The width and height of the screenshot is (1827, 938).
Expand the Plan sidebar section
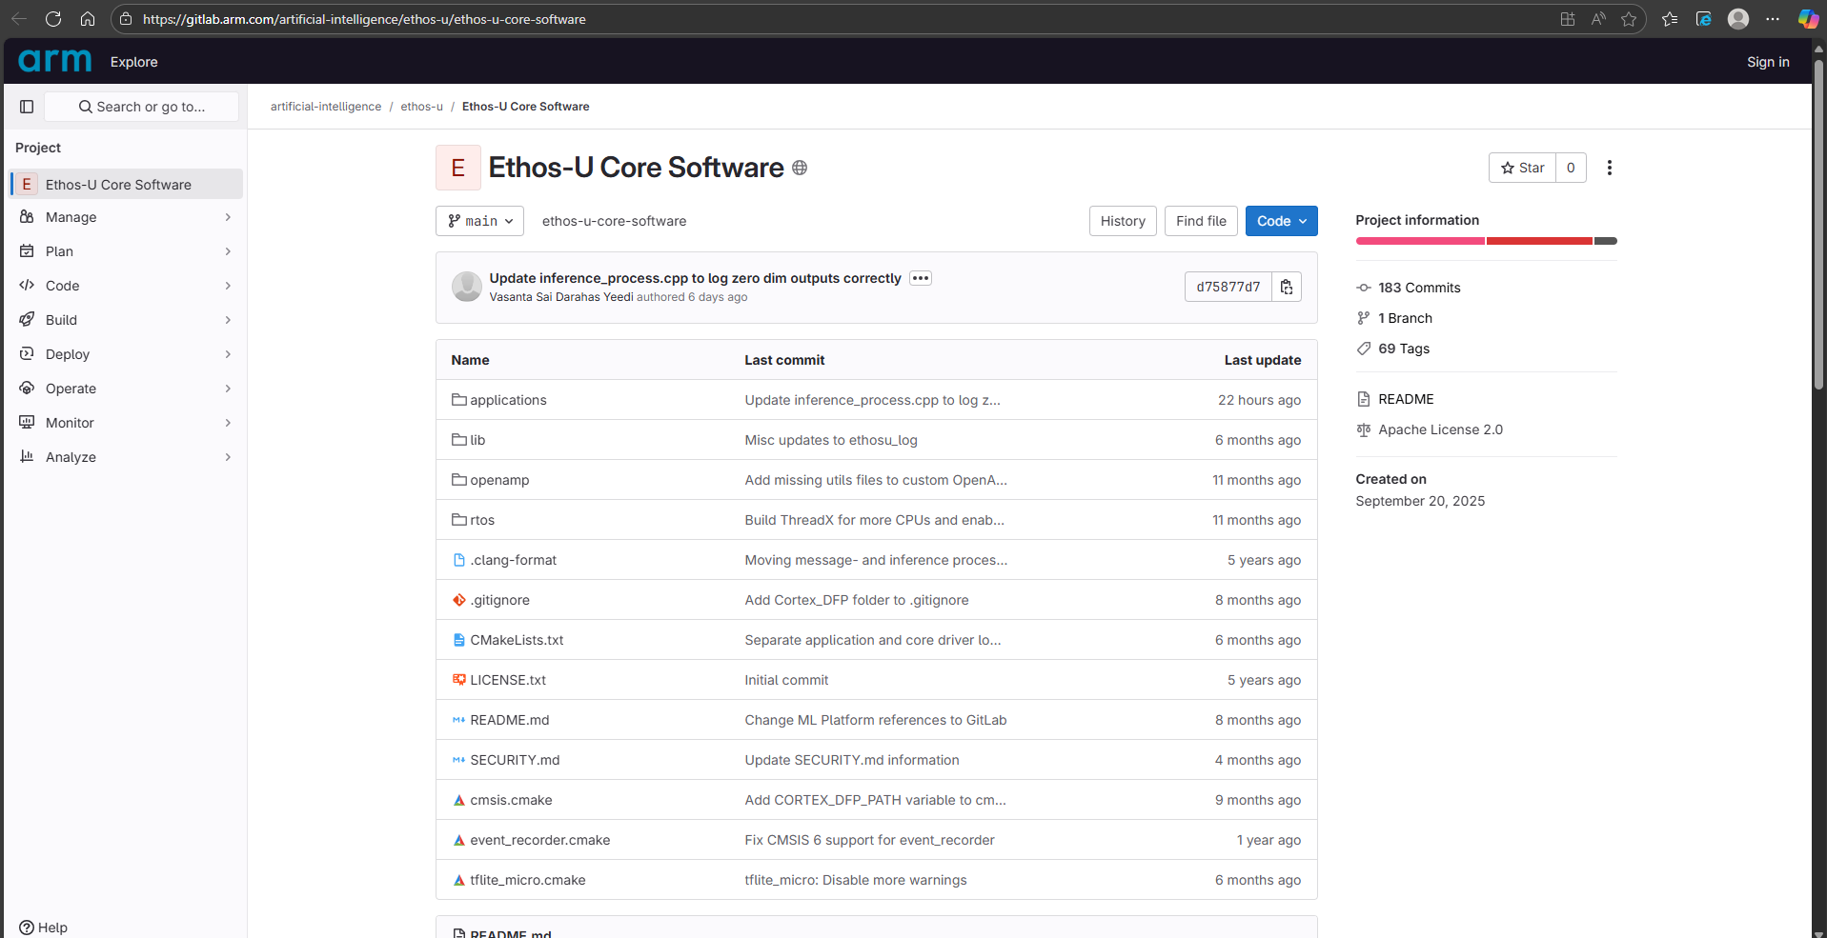point(126,251)
